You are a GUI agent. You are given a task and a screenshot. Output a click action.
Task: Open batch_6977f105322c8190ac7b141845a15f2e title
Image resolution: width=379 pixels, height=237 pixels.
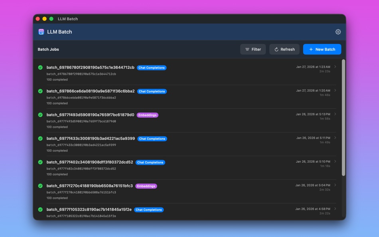click(89, 210)
